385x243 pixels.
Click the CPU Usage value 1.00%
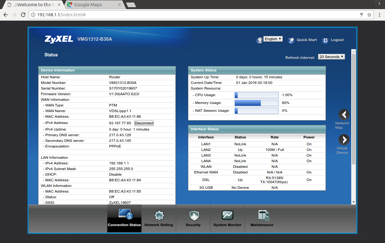[287, 95]
